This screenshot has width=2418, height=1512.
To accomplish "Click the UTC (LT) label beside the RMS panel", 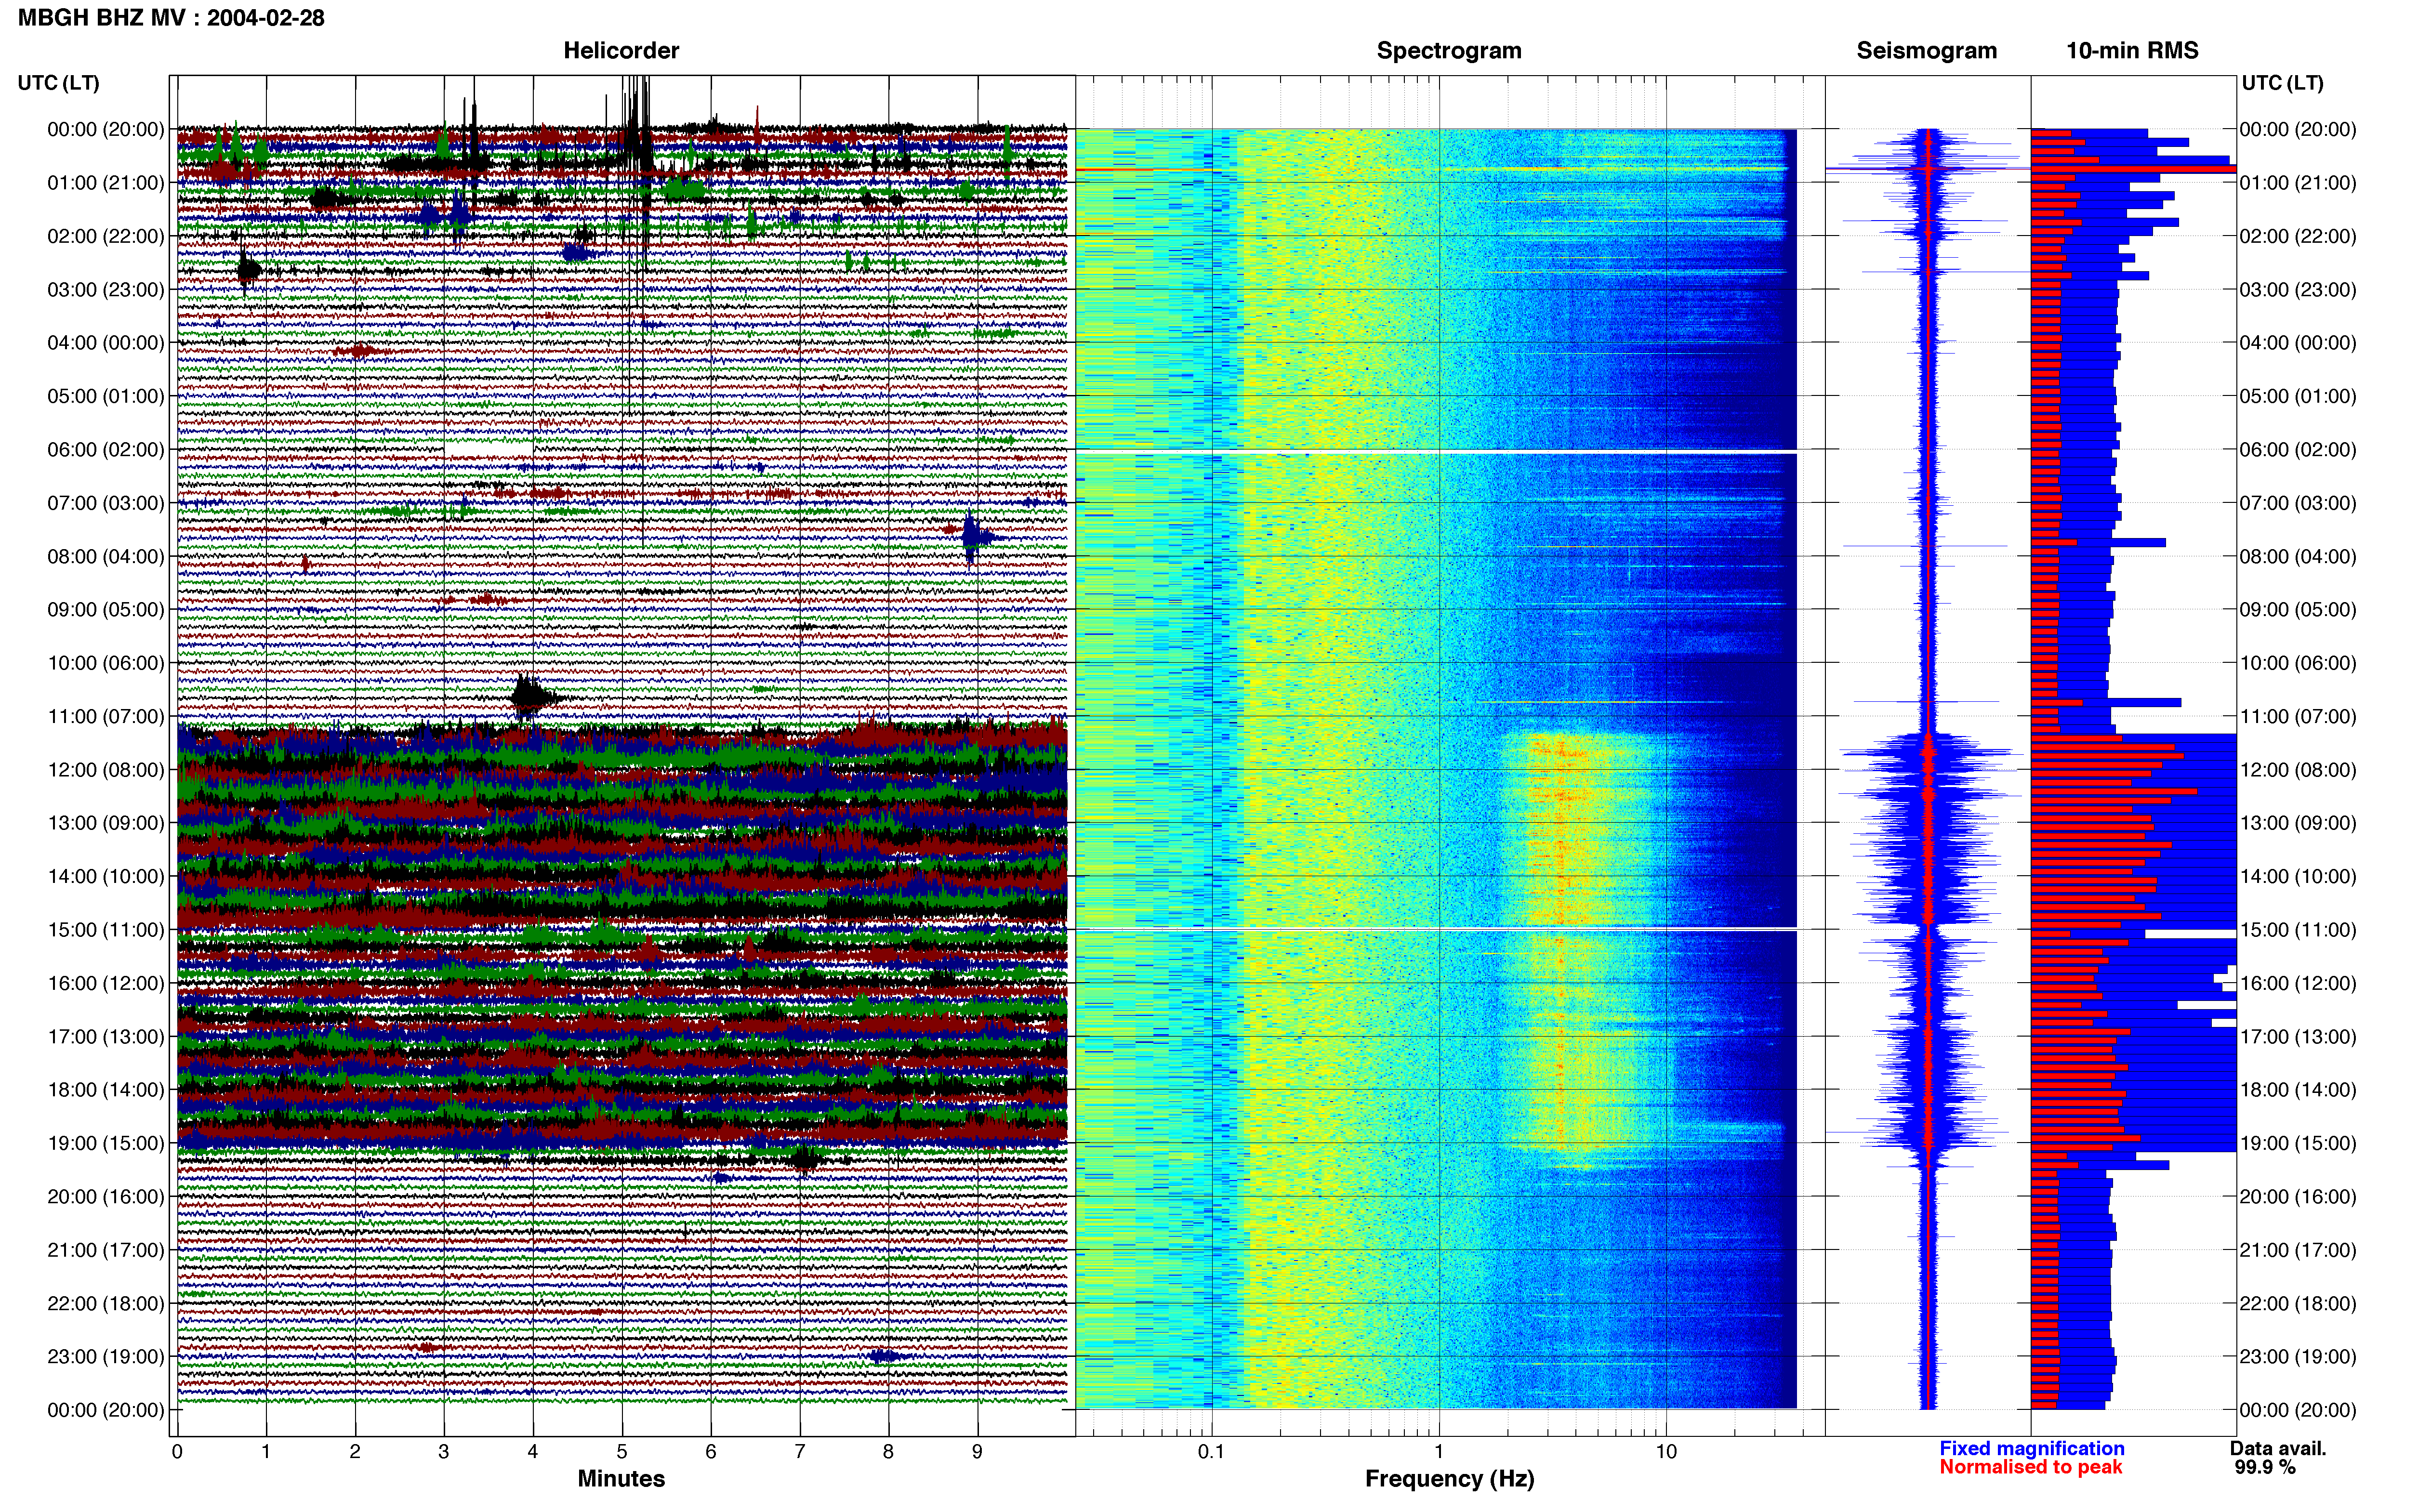I will tap(2283, 83).
